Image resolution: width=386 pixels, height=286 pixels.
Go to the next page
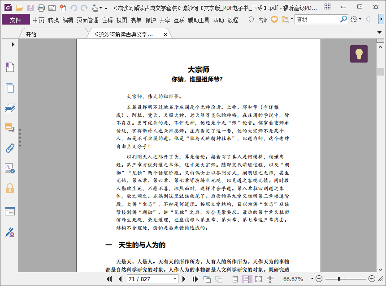coord(184,279)
